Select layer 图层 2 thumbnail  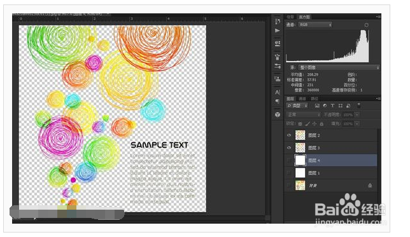click(300, 135)
